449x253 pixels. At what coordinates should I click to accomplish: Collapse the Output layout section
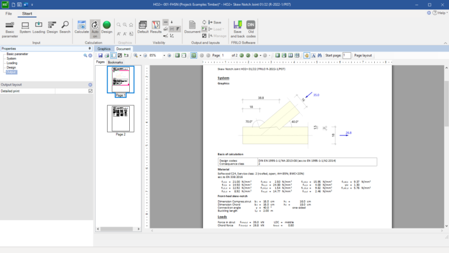click(90, 85)
